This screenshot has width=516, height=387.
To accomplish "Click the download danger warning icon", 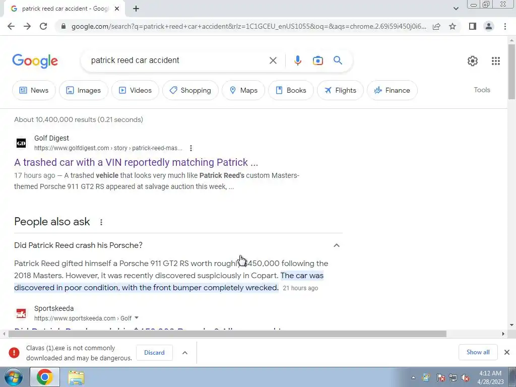I will 14,353.
